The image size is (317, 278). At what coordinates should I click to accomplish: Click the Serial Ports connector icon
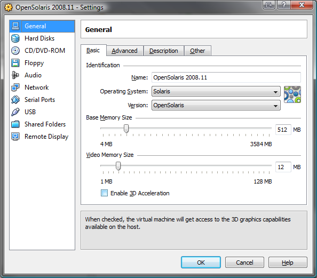click(x=15, y=100)
